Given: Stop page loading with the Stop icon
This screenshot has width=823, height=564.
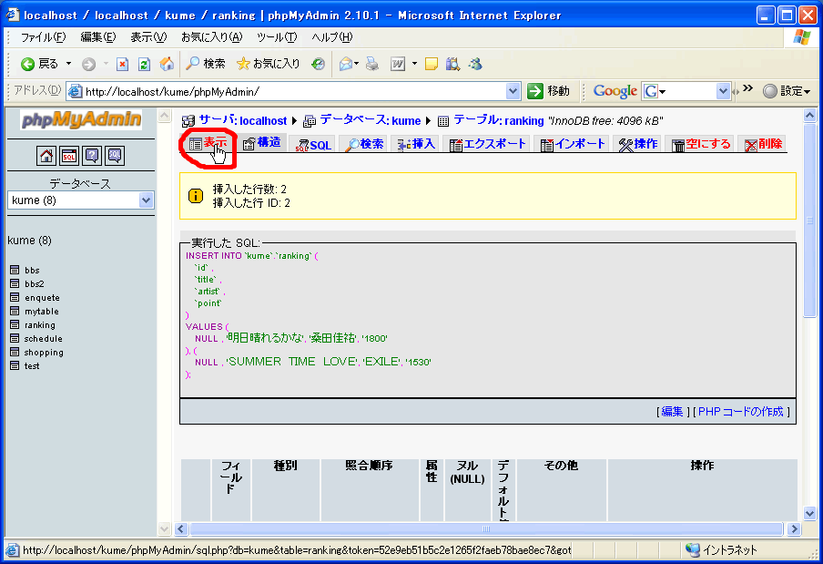Looking at the screenshot, I should [122, 64].
